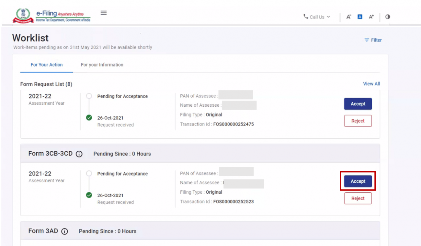Switch to the For Your Action tab

point(47,65)
